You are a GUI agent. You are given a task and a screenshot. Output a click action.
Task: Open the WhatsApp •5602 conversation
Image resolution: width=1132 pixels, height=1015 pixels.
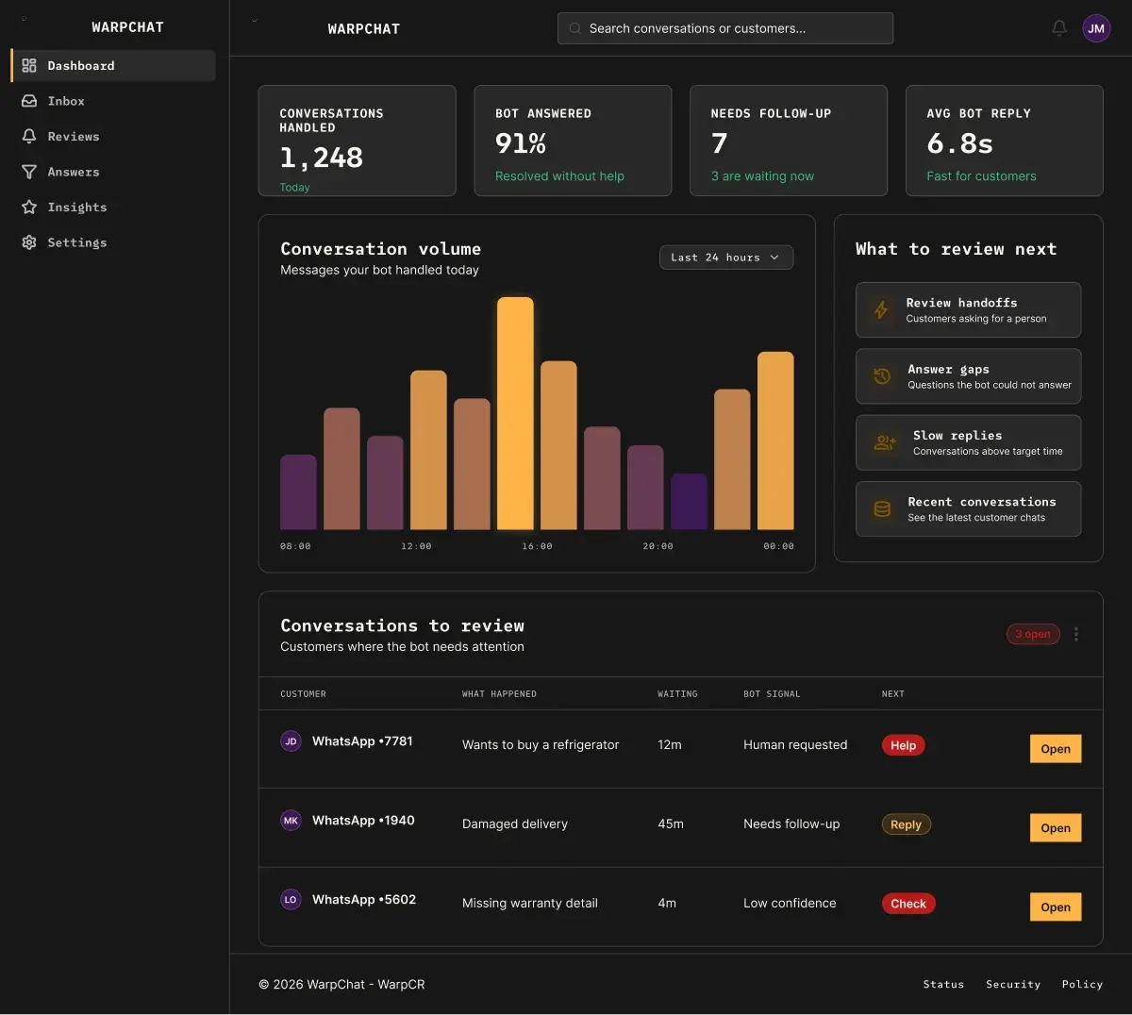tap(1056, 907)
